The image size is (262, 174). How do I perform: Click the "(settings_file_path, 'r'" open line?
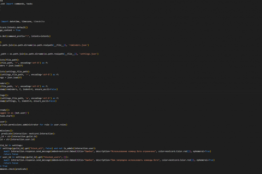pyautogui.click(x=29, y=75)
